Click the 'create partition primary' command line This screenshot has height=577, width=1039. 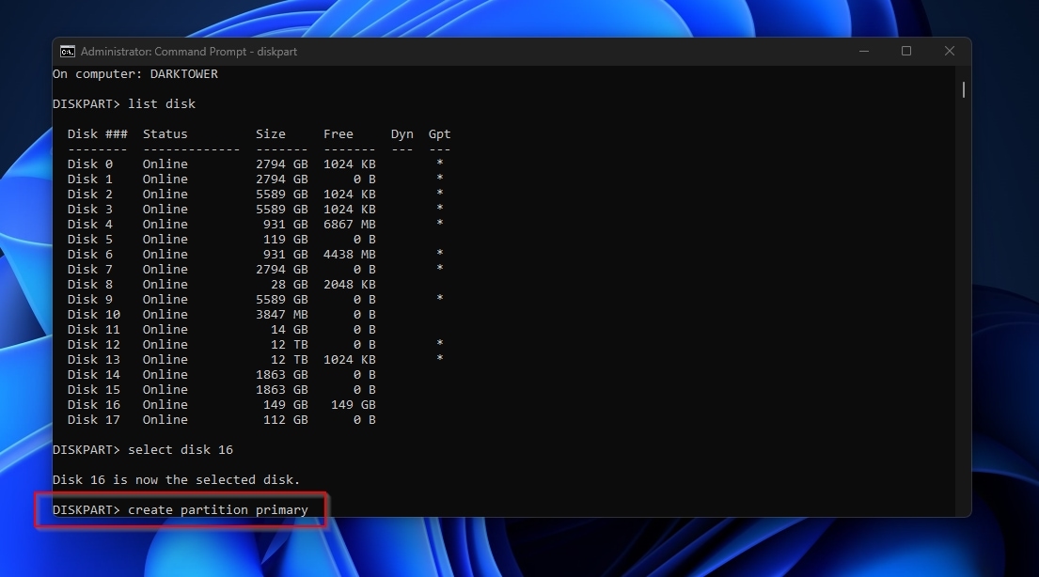click(181, 509)
